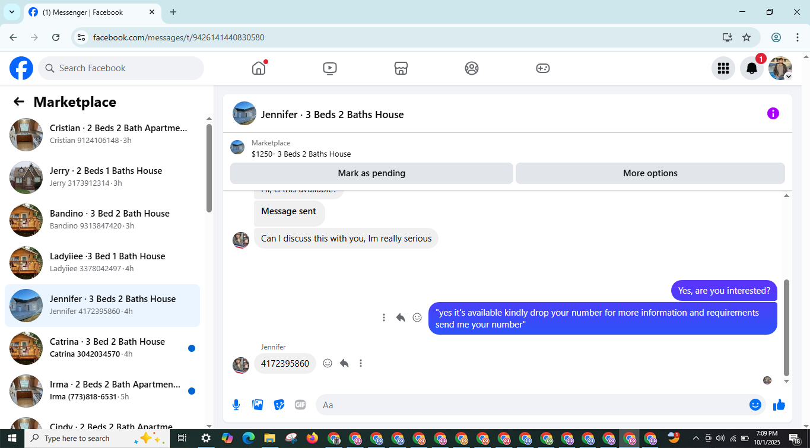React to the 'yes it's available' message
Screen dimensions: 810x448
[x=417, y=317]
